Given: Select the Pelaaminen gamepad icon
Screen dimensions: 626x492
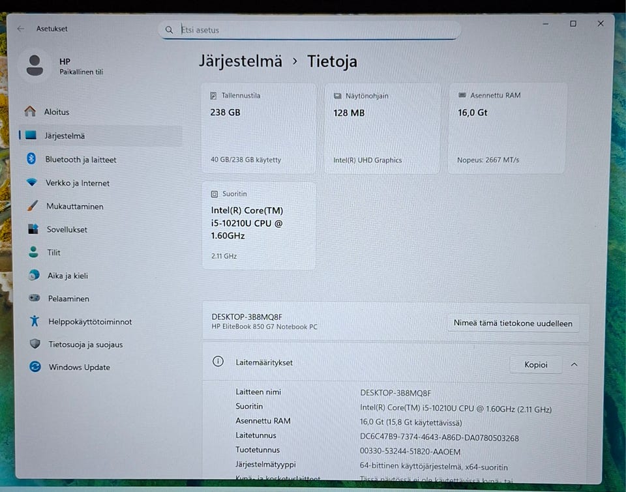Looking at the screenshot, I should (x=34, y=298).
